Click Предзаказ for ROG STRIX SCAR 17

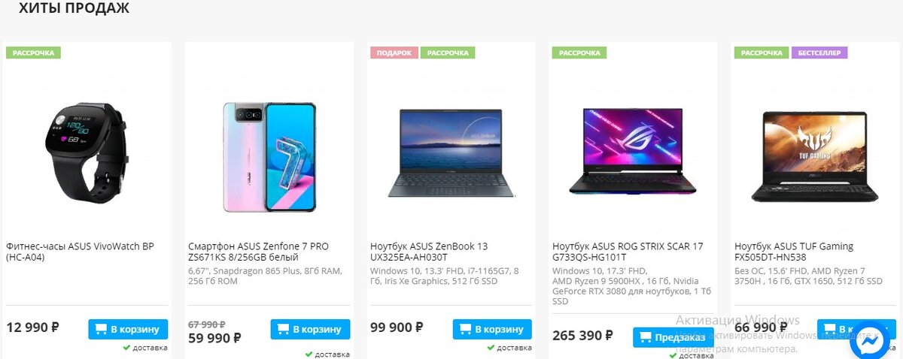coord(673,337)
